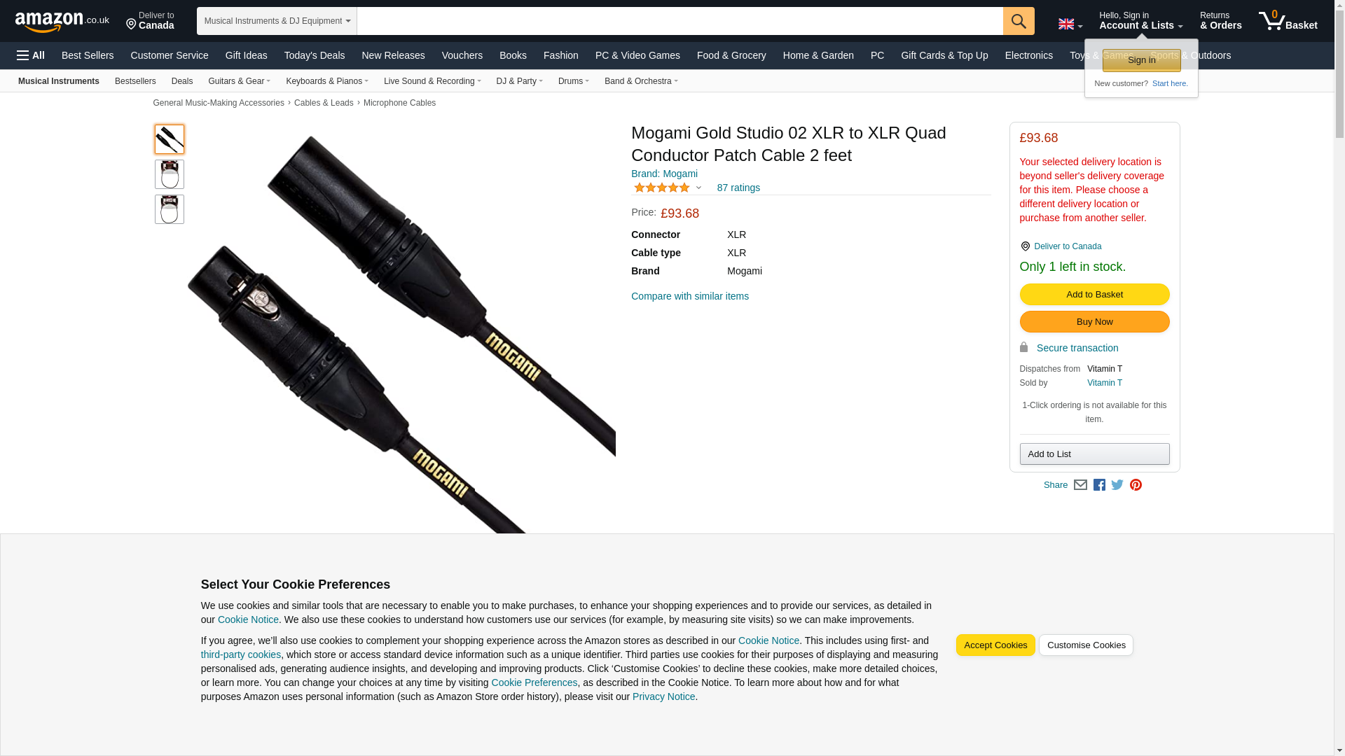Open the basket cart icon
Screen dimensions: 1345x756
tap(1288, 21)
